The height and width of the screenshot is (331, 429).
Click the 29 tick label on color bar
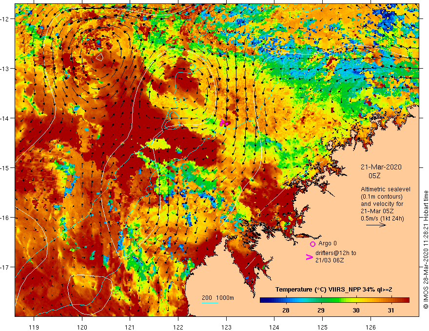coord(321,311)
